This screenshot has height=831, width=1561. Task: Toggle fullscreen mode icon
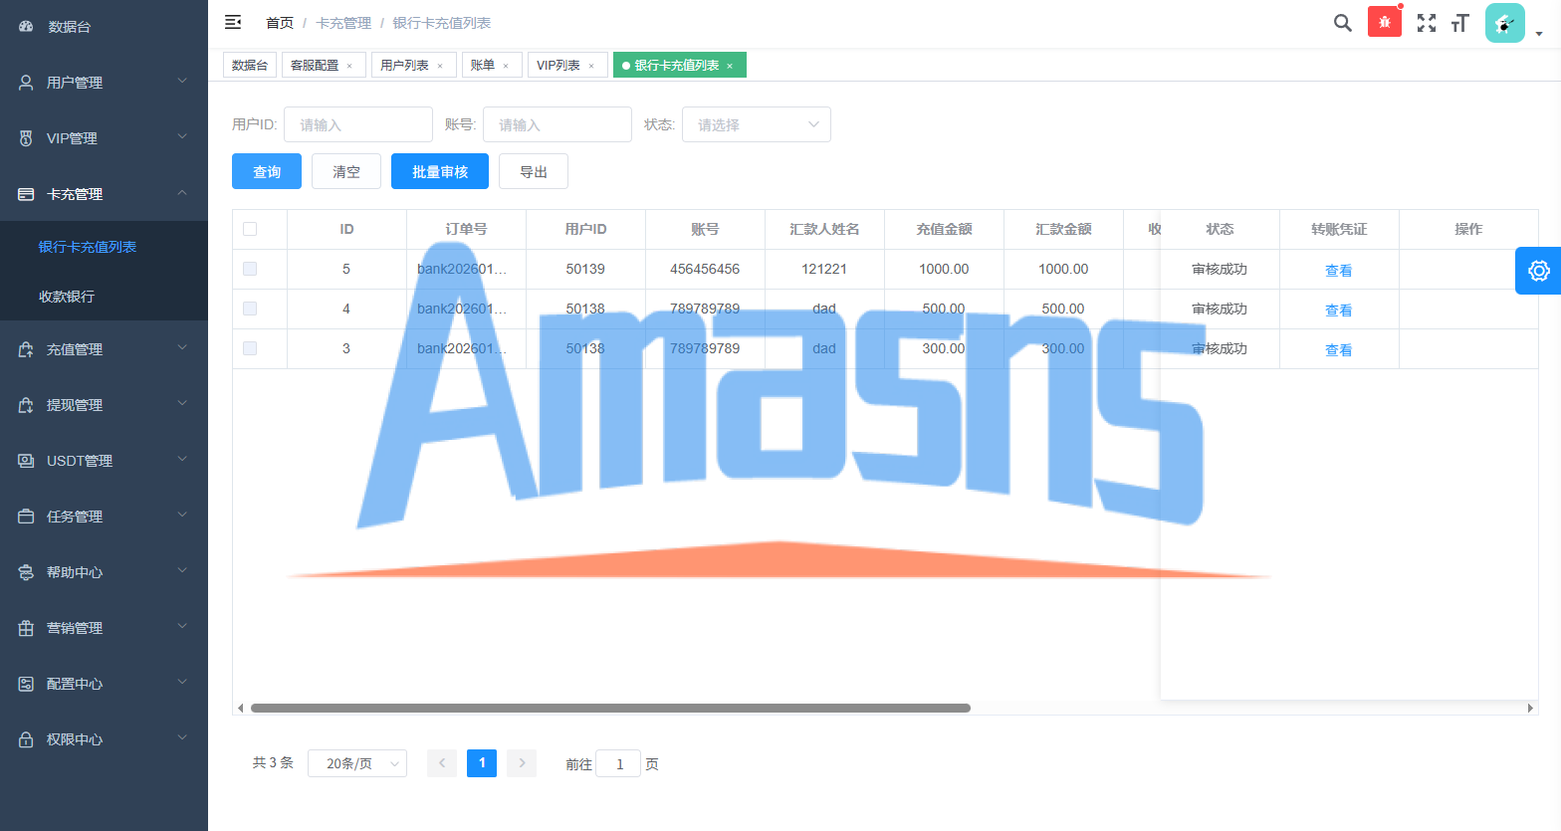tap(1427, 23)
